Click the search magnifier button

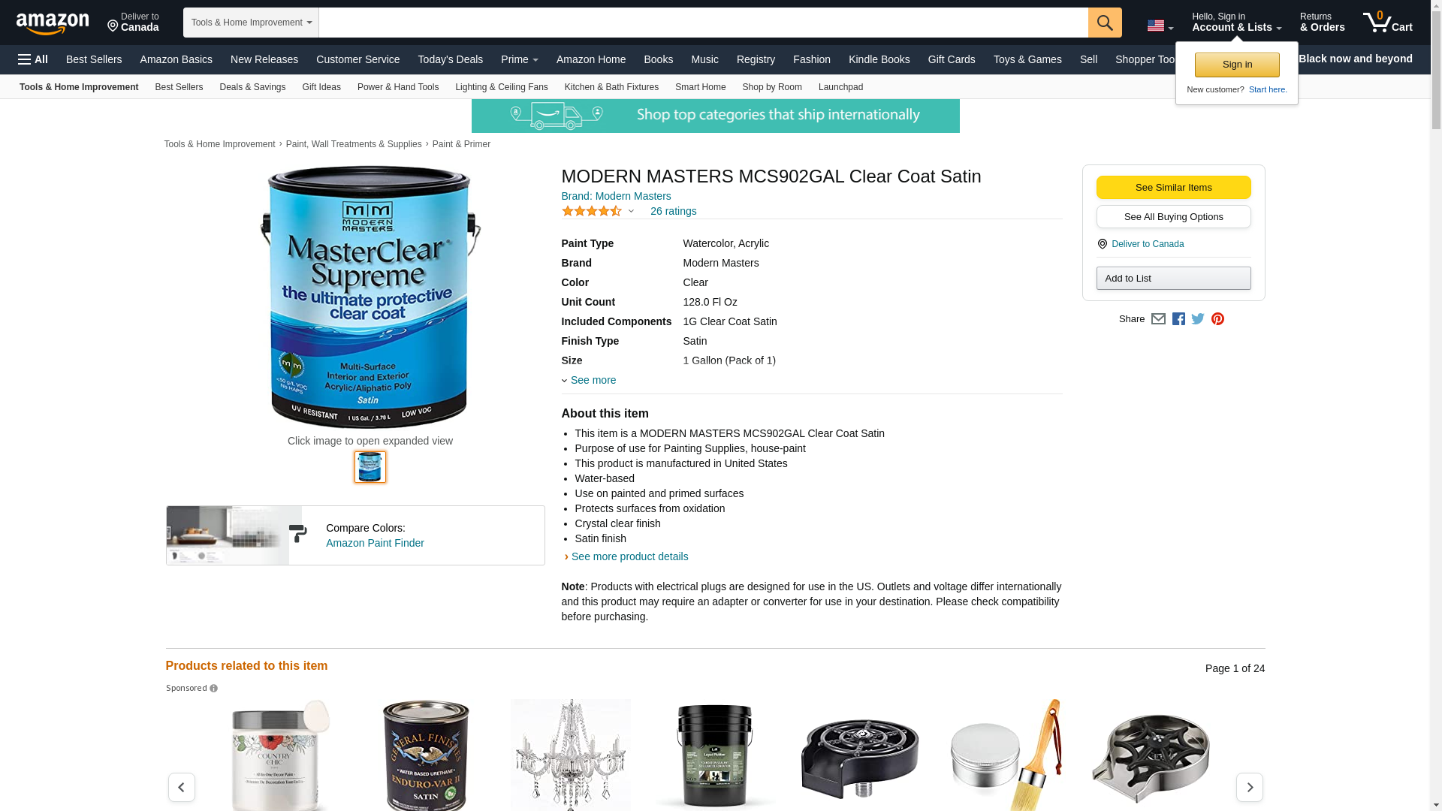[1104, 23]
